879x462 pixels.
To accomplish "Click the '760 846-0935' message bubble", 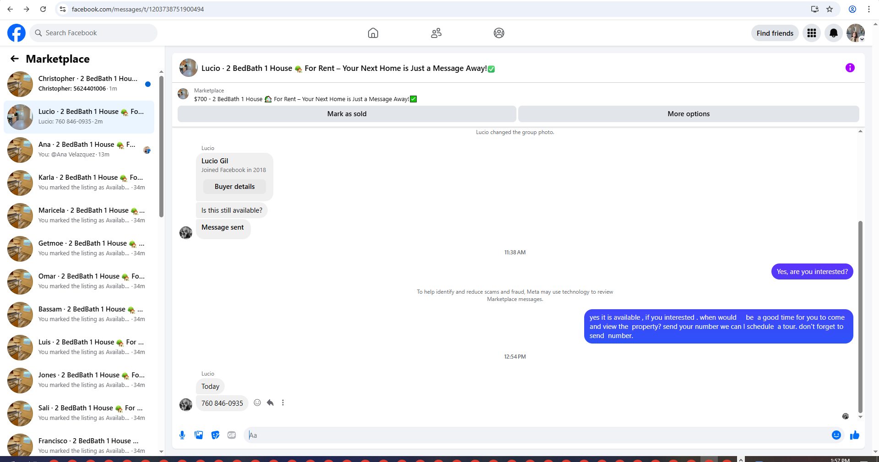I will click(222, 403).
